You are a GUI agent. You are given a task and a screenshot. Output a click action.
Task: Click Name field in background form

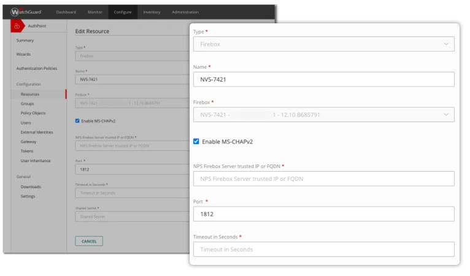click(132, 79)
